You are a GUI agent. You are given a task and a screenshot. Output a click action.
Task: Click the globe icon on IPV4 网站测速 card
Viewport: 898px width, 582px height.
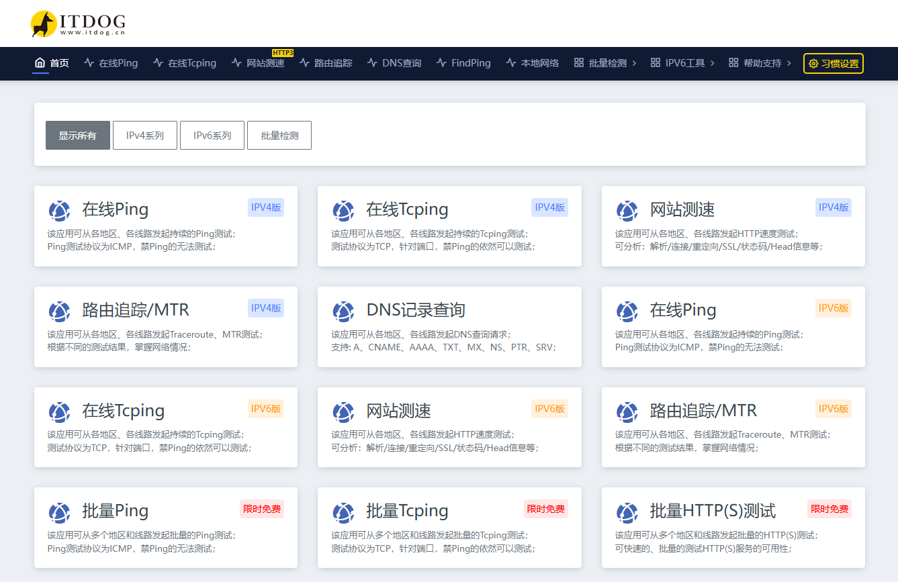tap(627, 210)
